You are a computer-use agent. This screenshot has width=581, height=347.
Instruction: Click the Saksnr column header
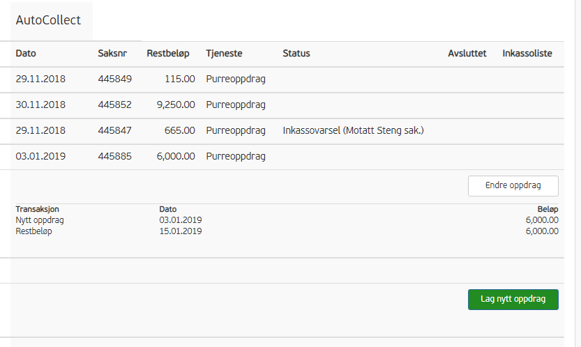112,54
